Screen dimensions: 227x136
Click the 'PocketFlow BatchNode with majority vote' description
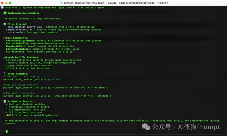click(69, 41)
